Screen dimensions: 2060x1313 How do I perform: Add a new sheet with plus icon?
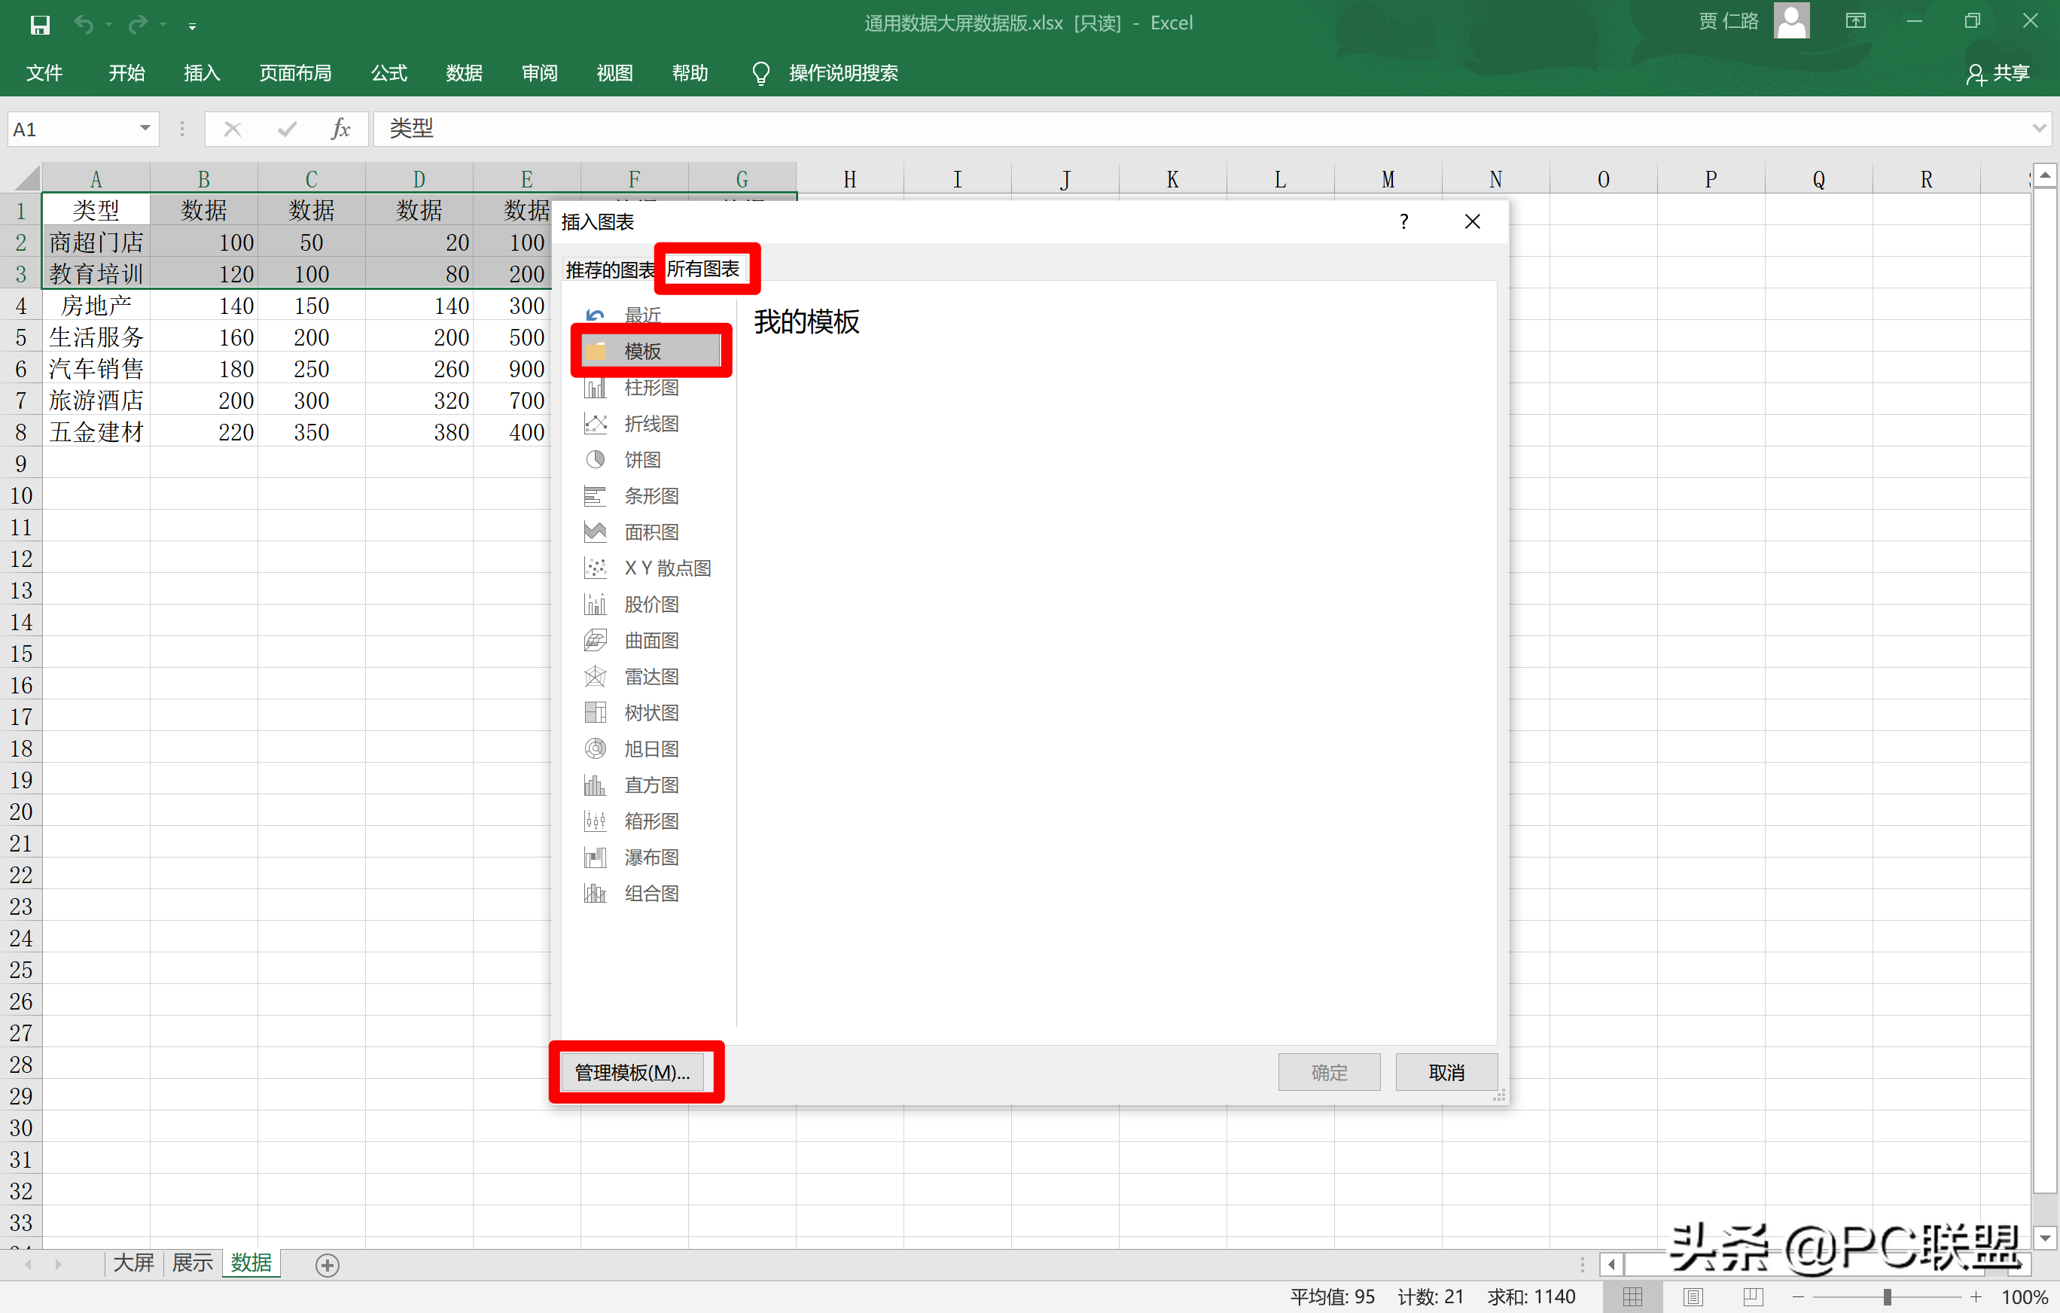327,1265
